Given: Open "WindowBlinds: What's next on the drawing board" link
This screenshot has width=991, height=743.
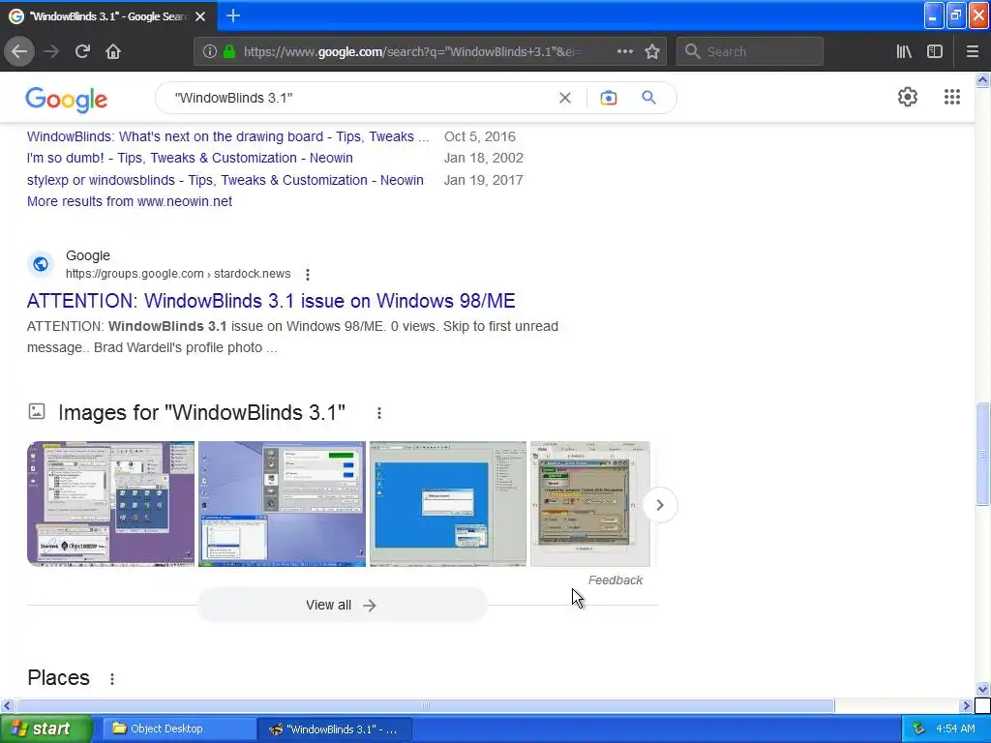Looking at the screenshot, I should pos(228,136).
